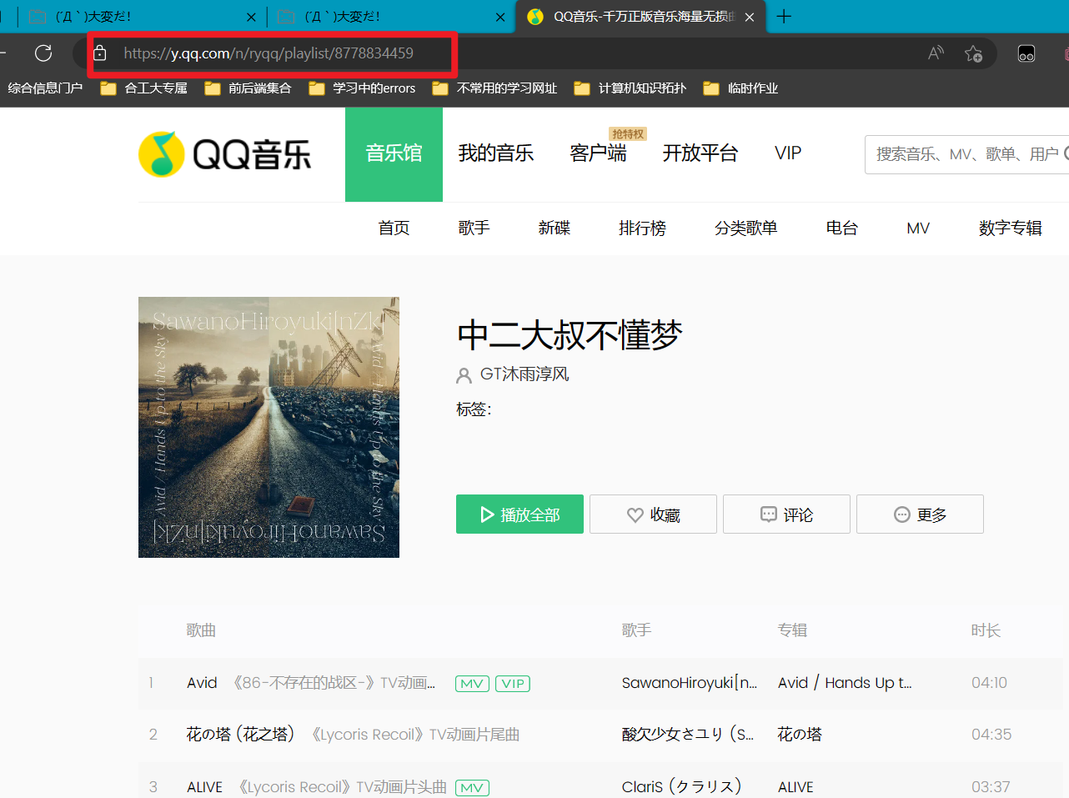Add page to favorites with the star icon

click(973, 53)
